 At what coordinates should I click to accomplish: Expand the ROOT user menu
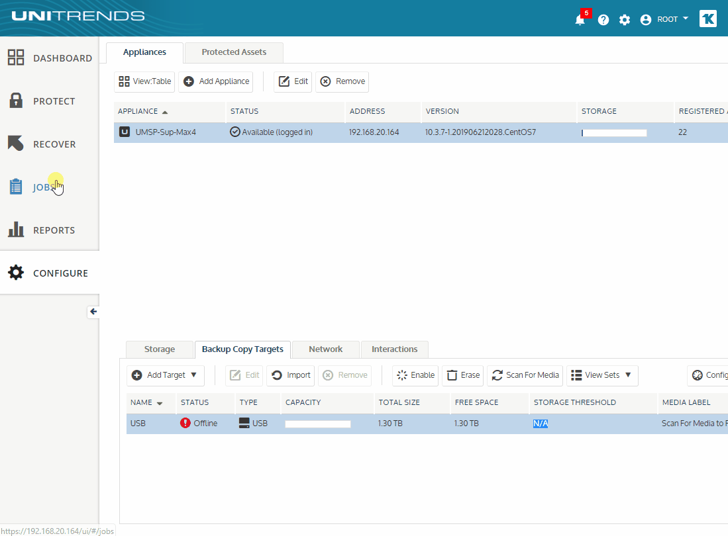(x=664, y=19)
